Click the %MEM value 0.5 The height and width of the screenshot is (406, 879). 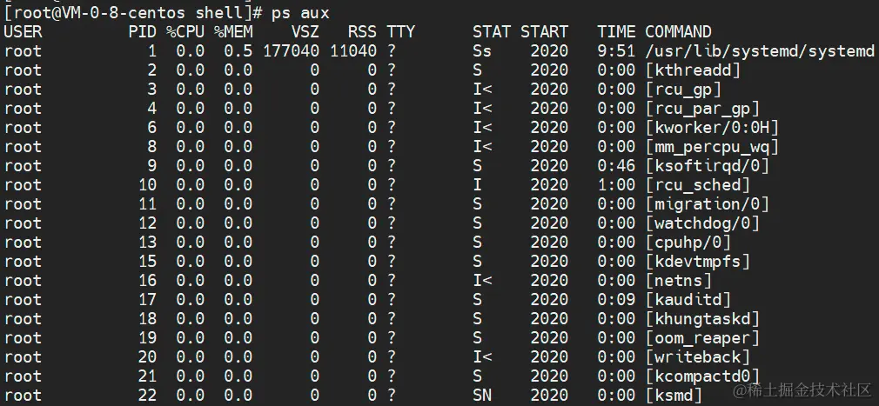point(238,51)
